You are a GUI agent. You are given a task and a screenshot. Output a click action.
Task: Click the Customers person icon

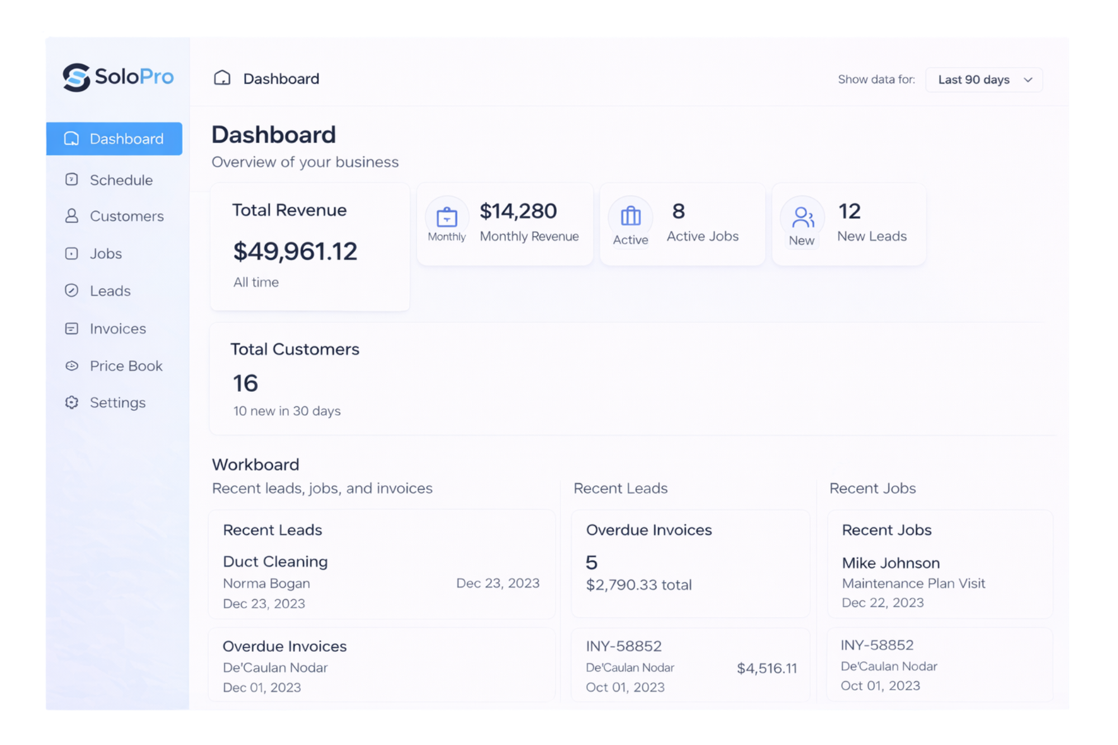[72, 216]
